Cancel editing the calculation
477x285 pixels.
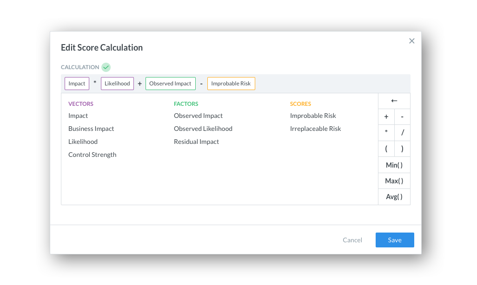tap(352, 240)
